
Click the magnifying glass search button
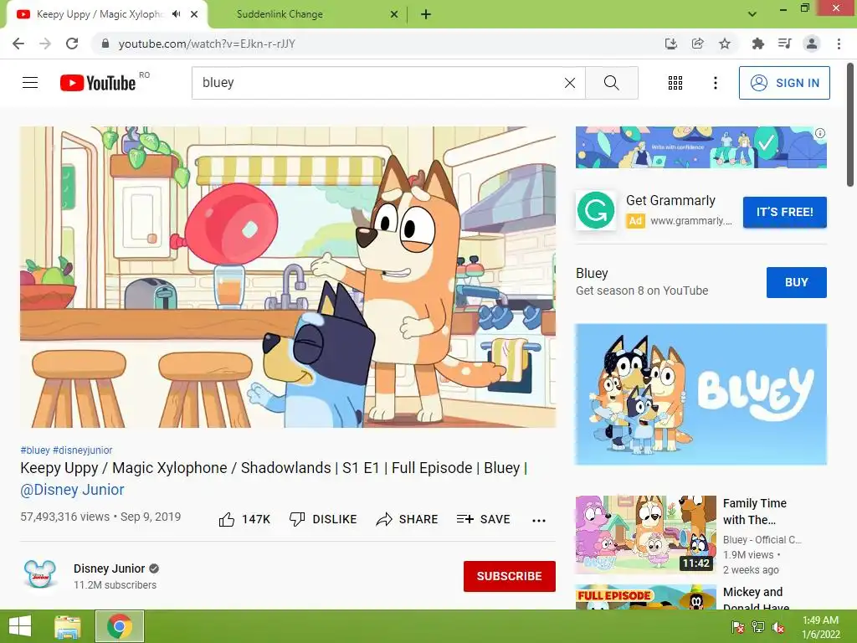[x=612, y=83]
